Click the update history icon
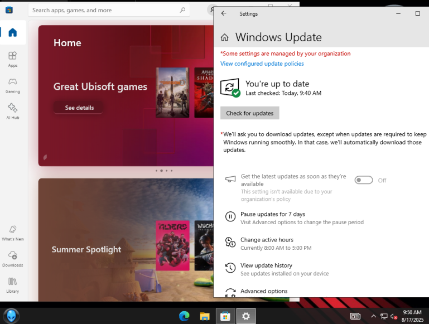This screenshot has height=324, width=429. click(x=230, y=268)
